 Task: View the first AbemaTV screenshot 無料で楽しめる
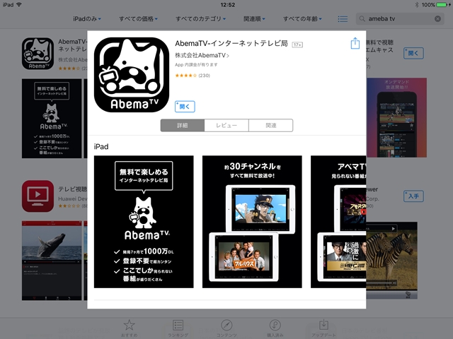click(x=144, y=222)
